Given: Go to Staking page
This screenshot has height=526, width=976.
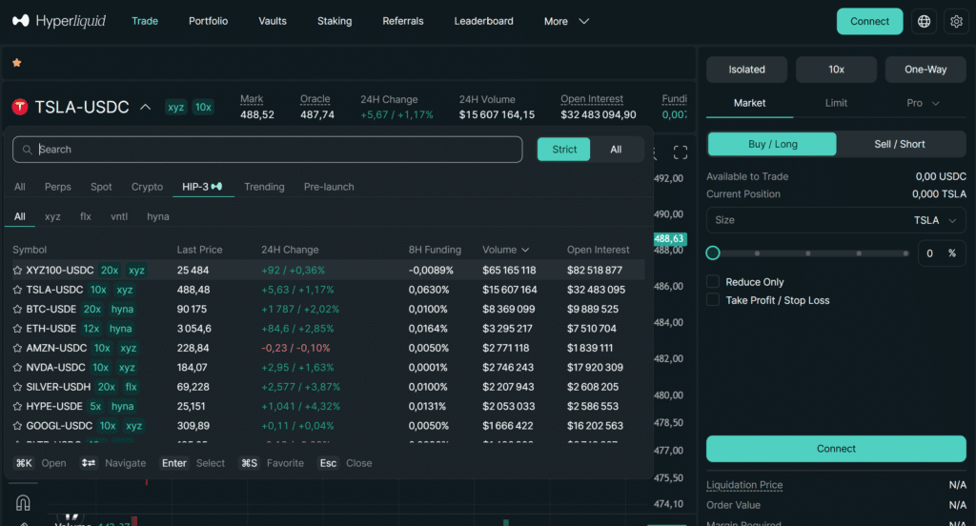Looking at the screenshot, I should pos(335,21).
